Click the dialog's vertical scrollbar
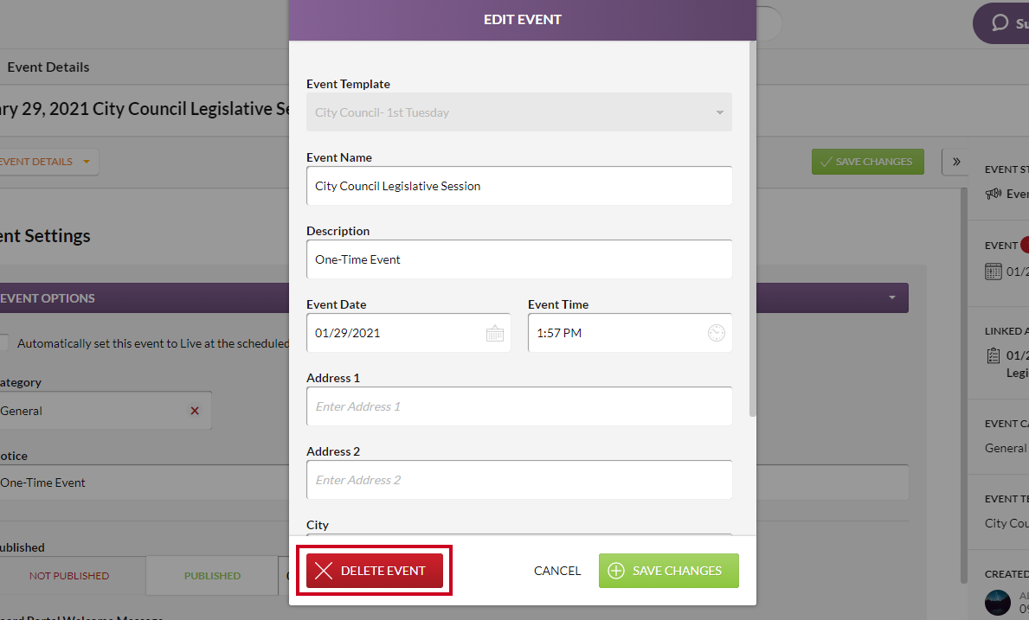Screen dimensions: 1029x620 pyautogui.click(x=752, y=228)
